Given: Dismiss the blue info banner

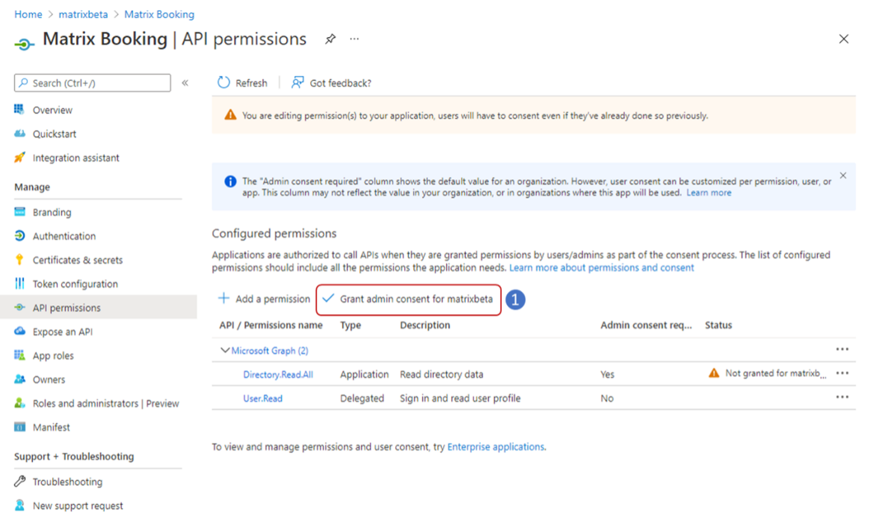Looking at the screenshot, I should click(843, 175).
